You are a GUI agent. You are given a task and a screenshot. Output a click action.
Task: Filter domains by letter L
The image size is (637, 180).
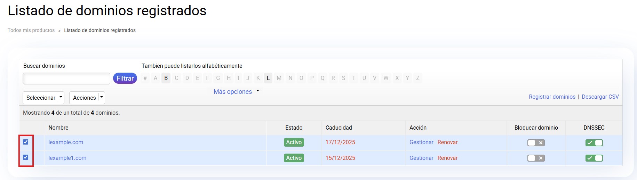pyautogui.click(x=268, y=78)
